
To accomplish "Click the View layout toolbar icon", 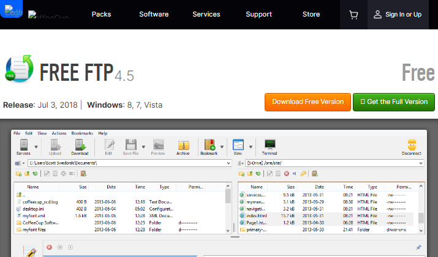I will (238, 147).
